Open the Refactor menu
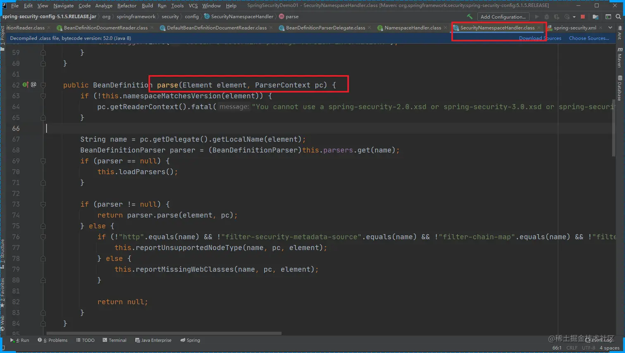 pos(127,6)
